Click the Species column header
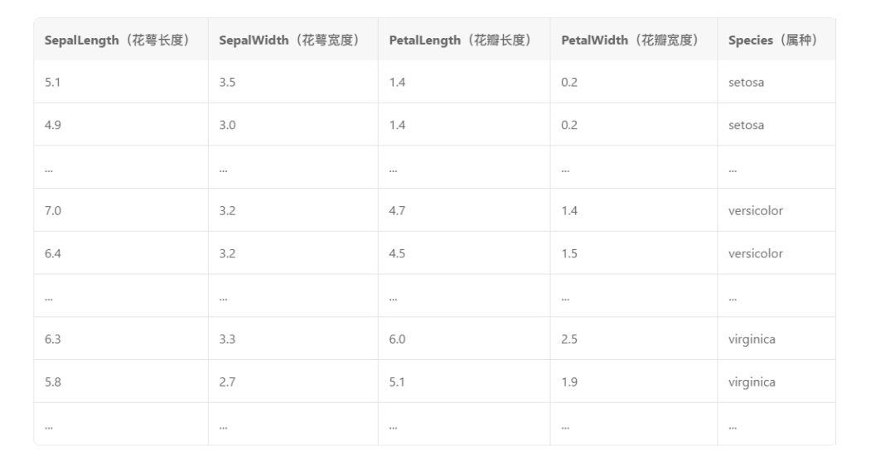This screenshot has width=895, height=456. coord(773,41)
